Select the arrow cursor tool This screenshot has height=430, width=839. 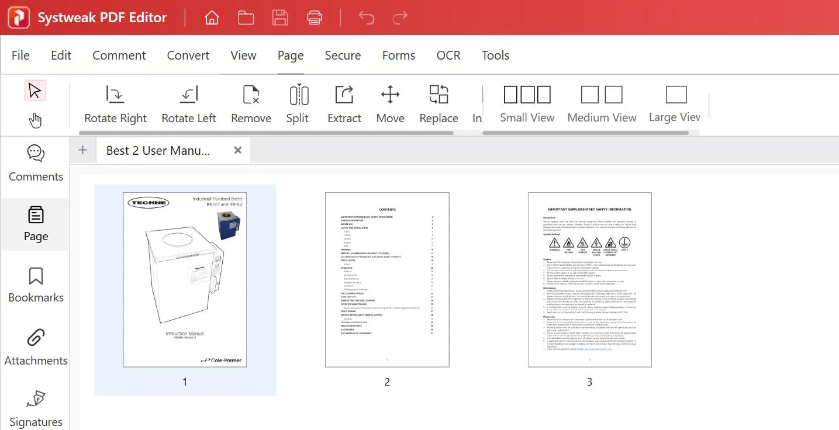pos(35,91)
